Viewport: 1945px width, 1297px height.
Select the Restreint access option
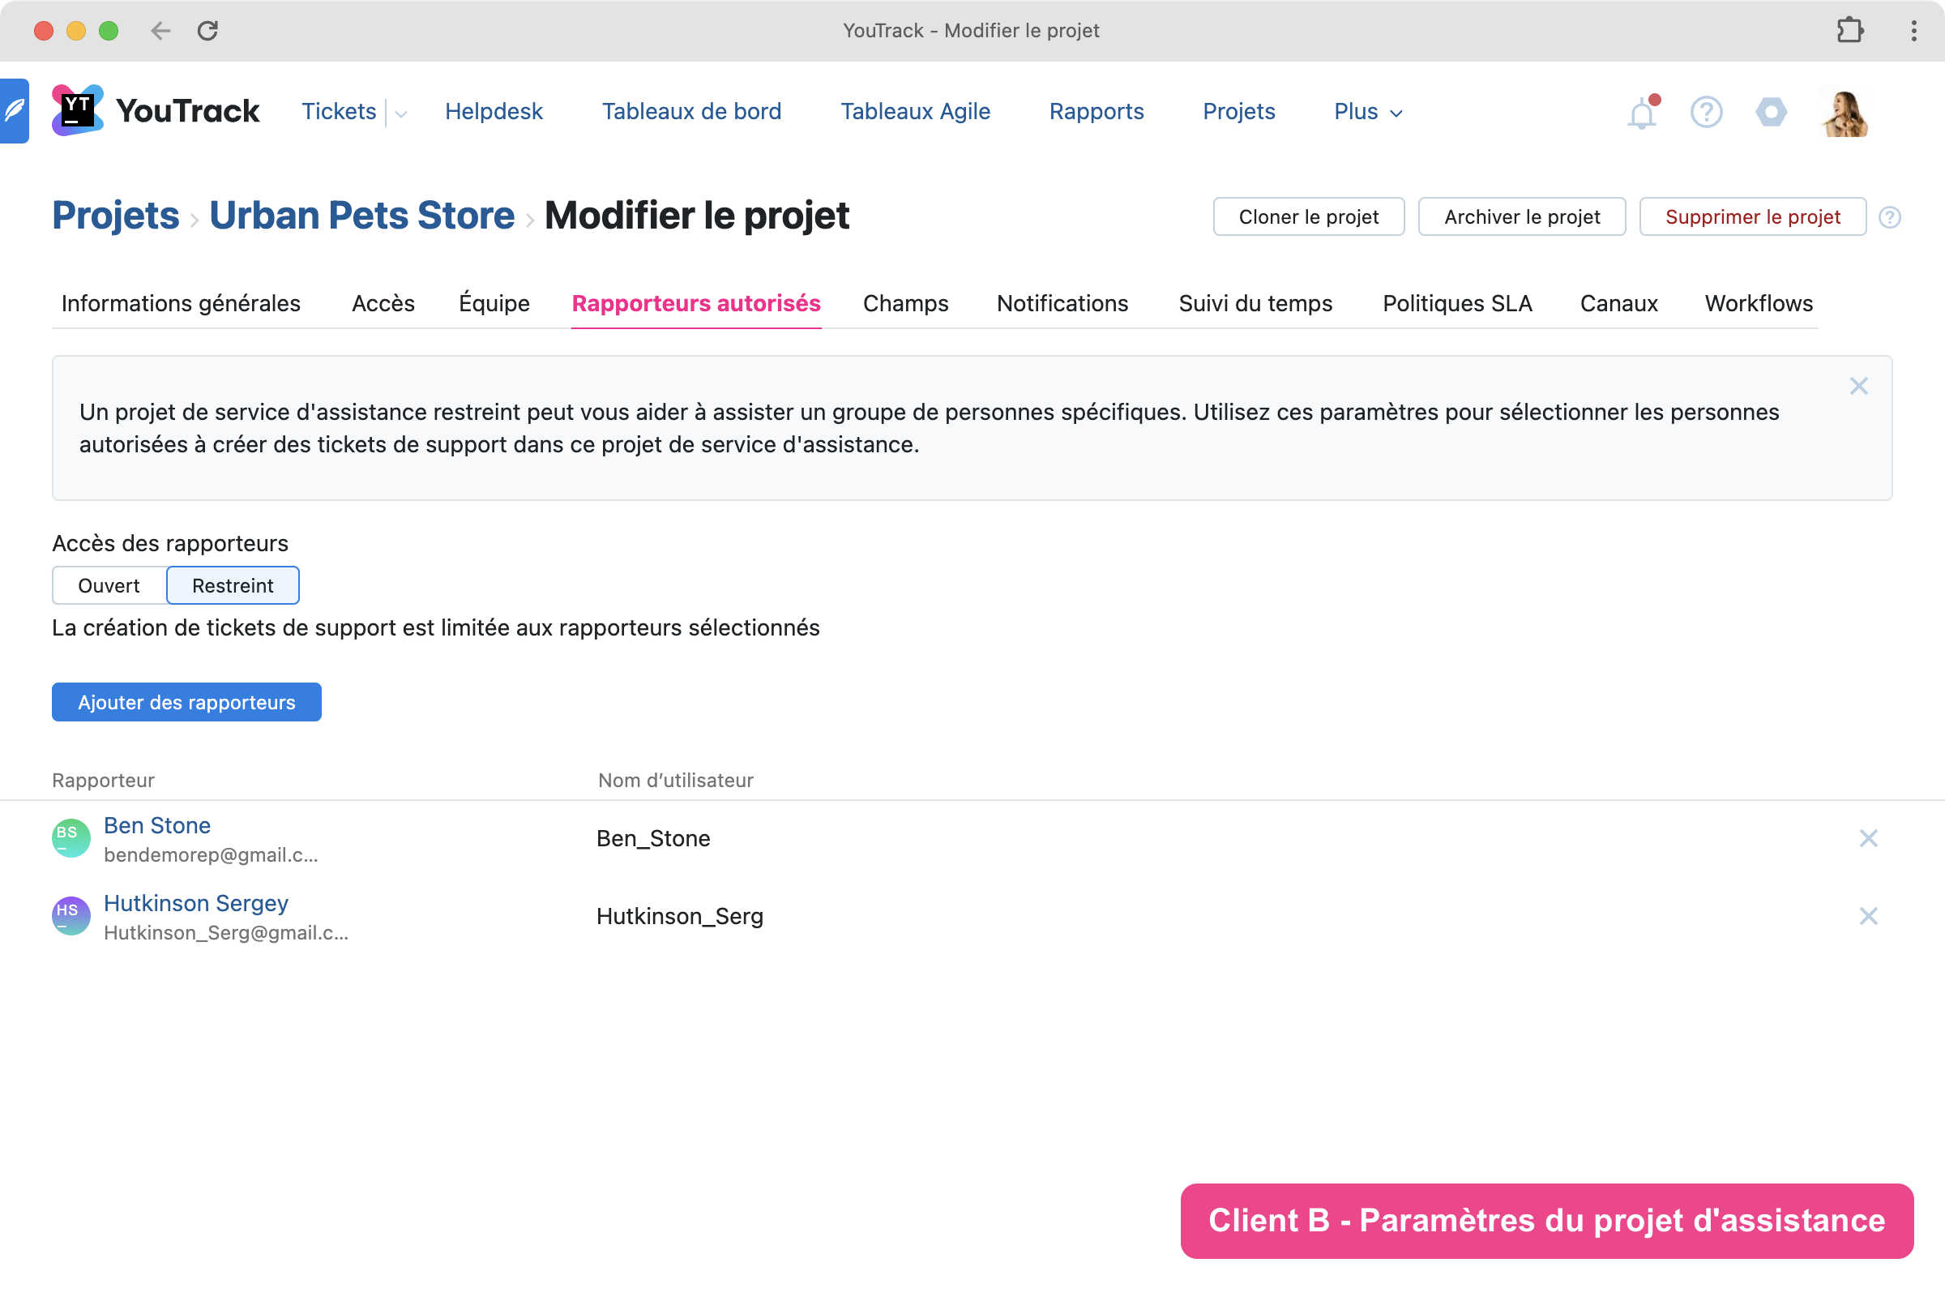click(x=233, y=585)
